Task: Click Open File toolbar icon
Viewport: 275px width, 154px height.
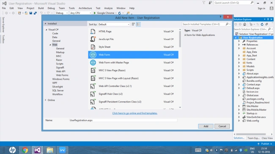Action: [x=26, y=13]
